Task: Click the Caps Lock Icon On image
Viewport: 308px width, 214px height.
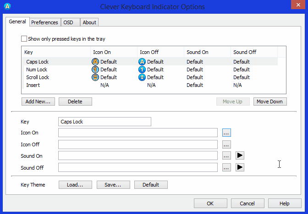Action: coord(96,62)
